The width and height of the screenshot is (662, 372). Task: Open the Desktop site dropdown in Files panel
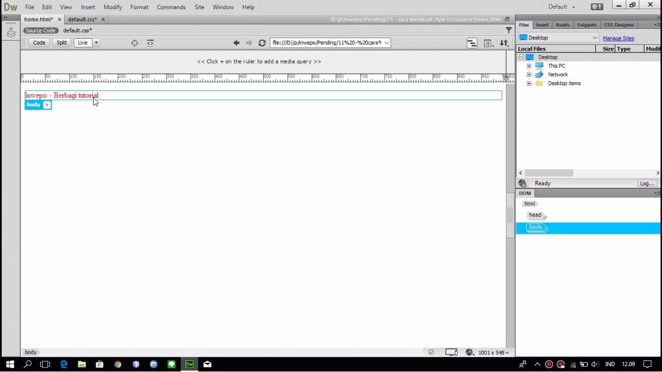559,38
